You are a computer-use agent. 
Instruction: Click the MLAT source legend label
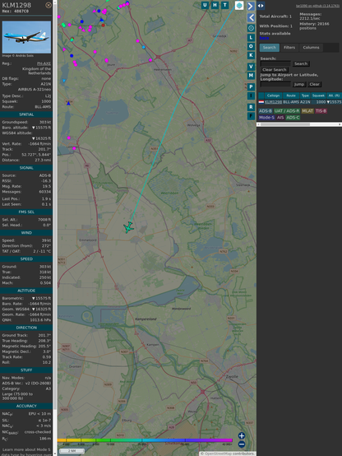tap(307, 111)
